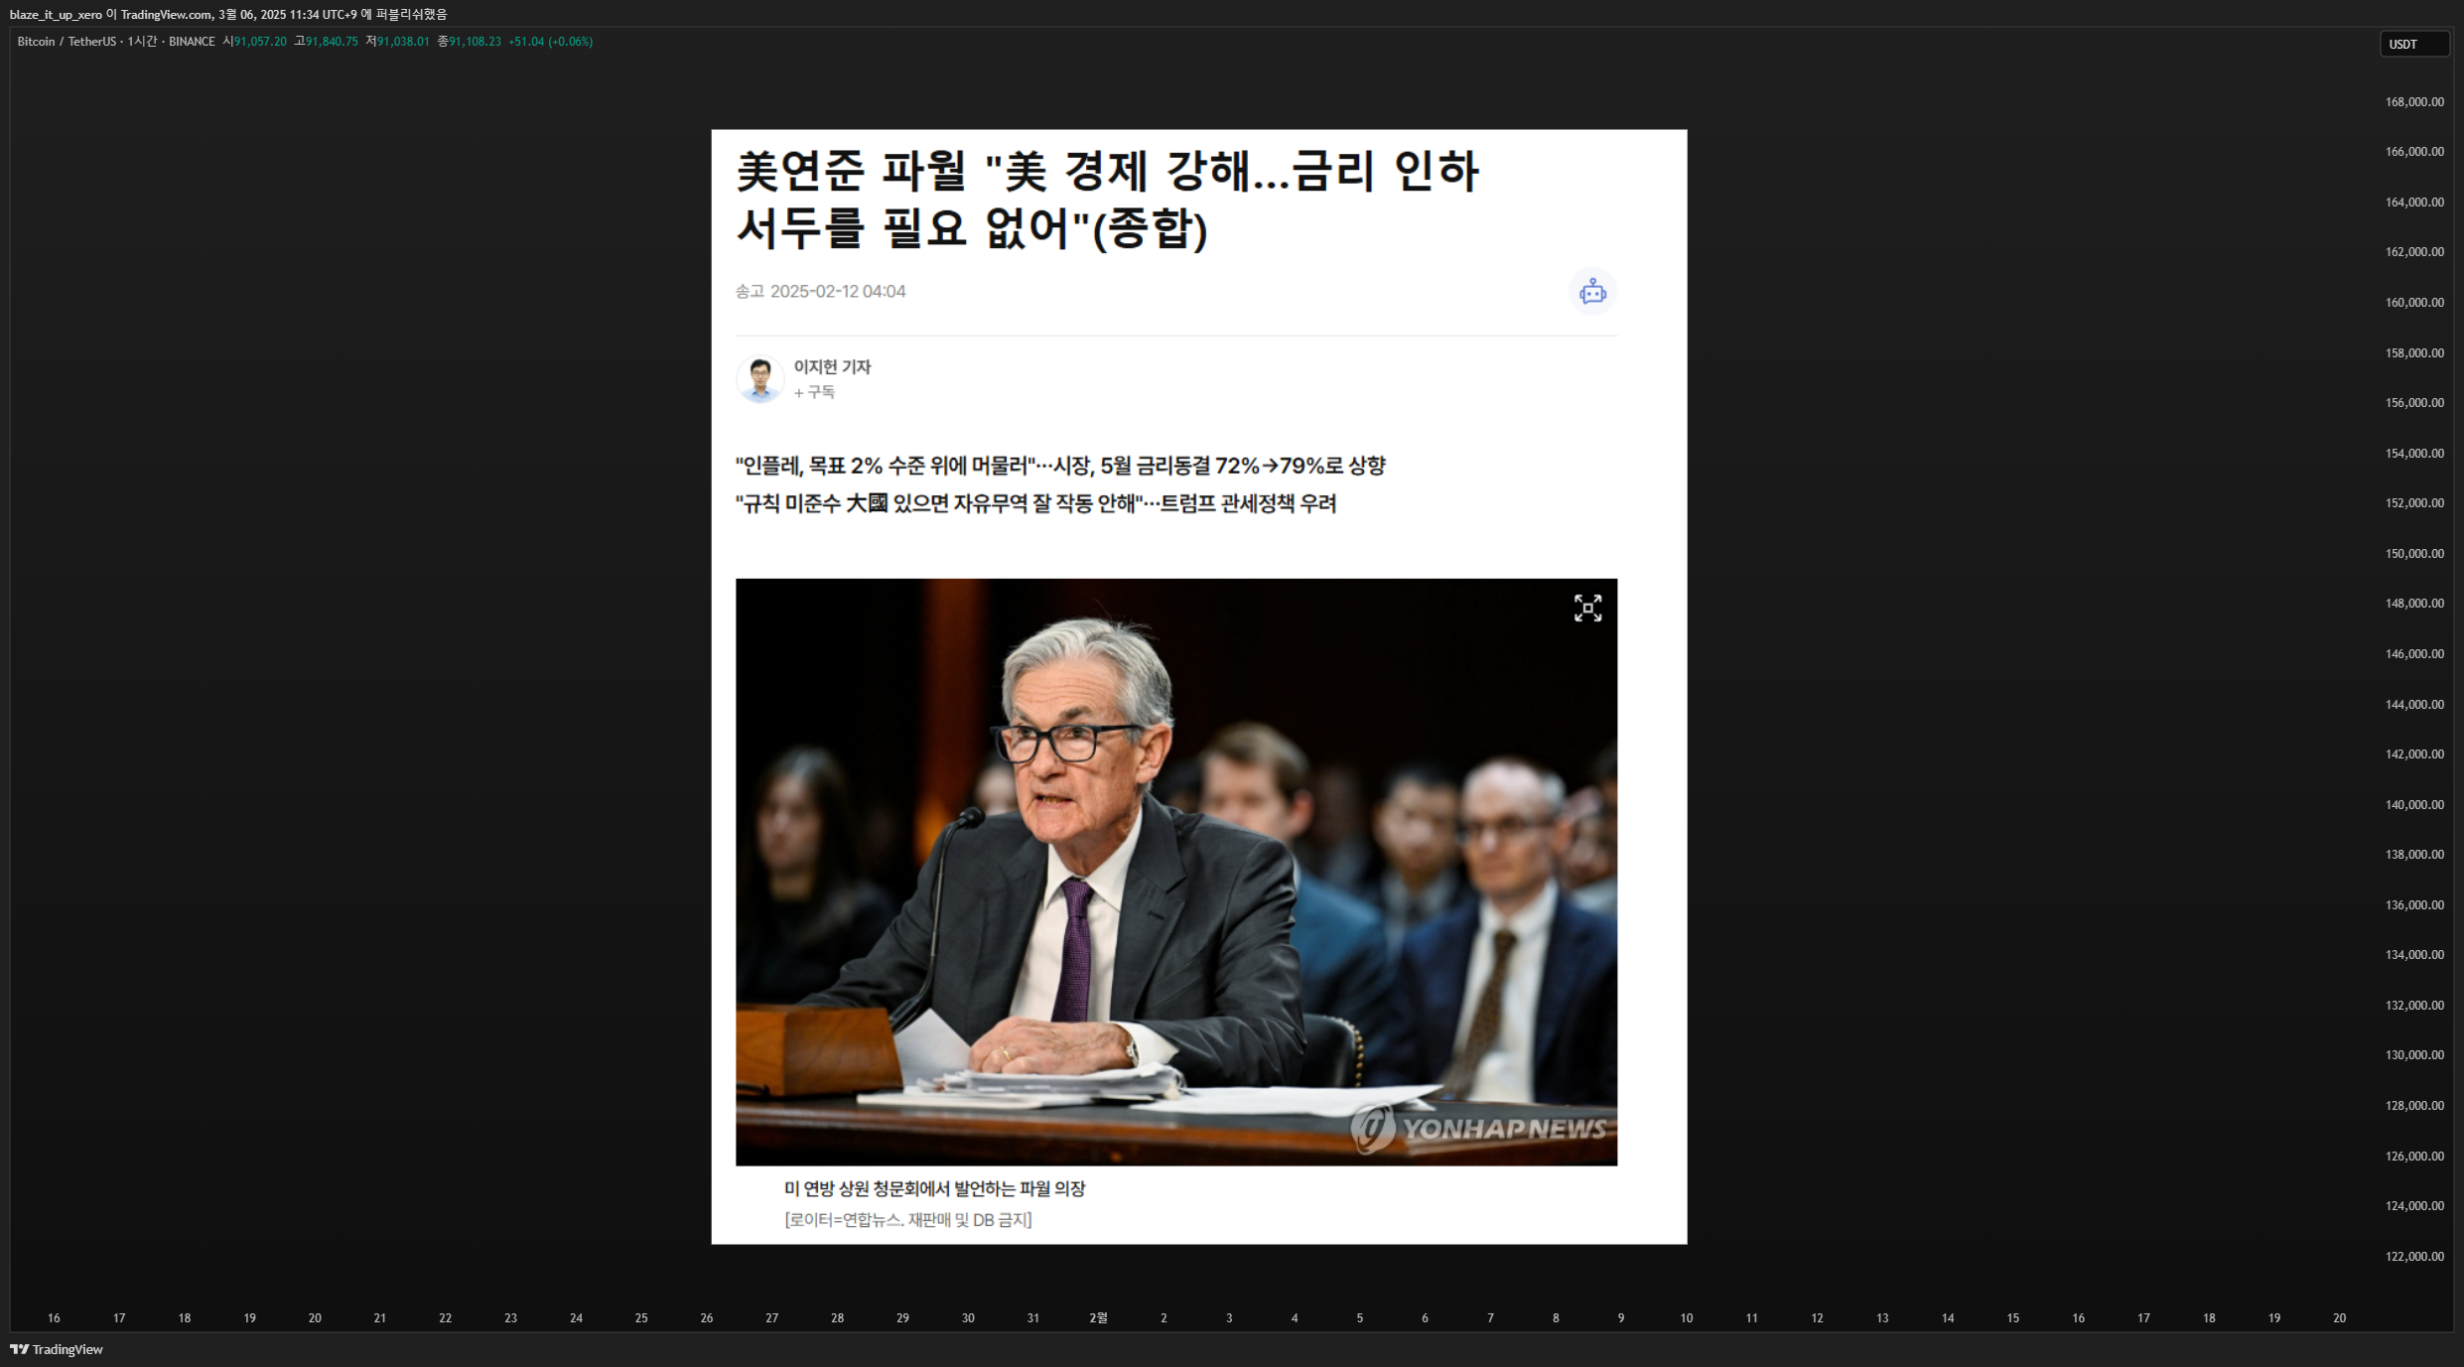Image resolution: width=2464 pixels, height=1367 pixels.
Task: Click the +구독 subscribe link
Action: (x=814, y=392)
